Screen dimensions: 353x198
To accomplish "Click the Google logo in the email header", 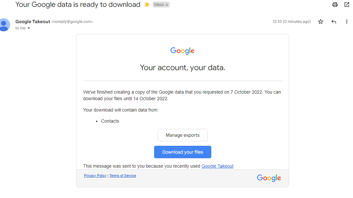I will pyautogui.click(x=182, y=51).
